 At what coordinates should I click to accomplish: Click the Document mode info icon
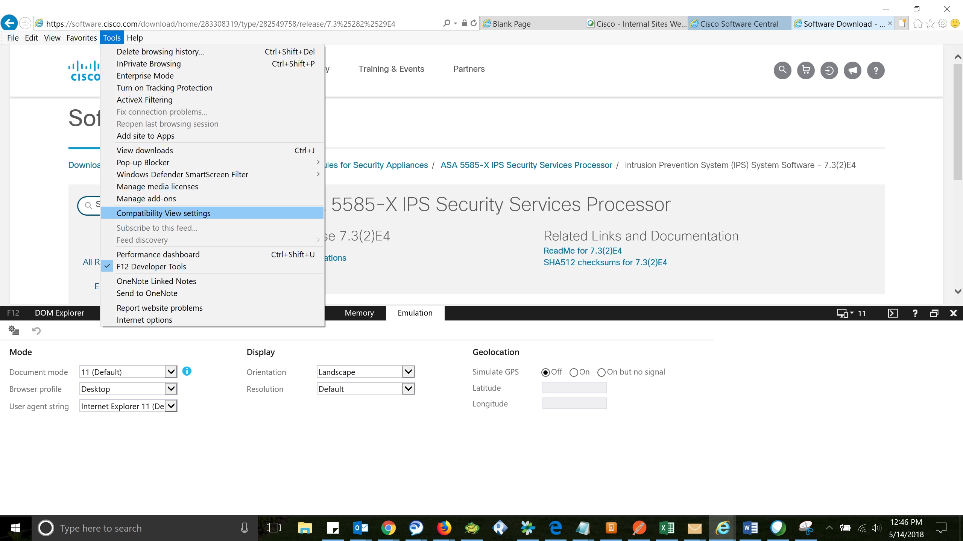click(187, 371)
